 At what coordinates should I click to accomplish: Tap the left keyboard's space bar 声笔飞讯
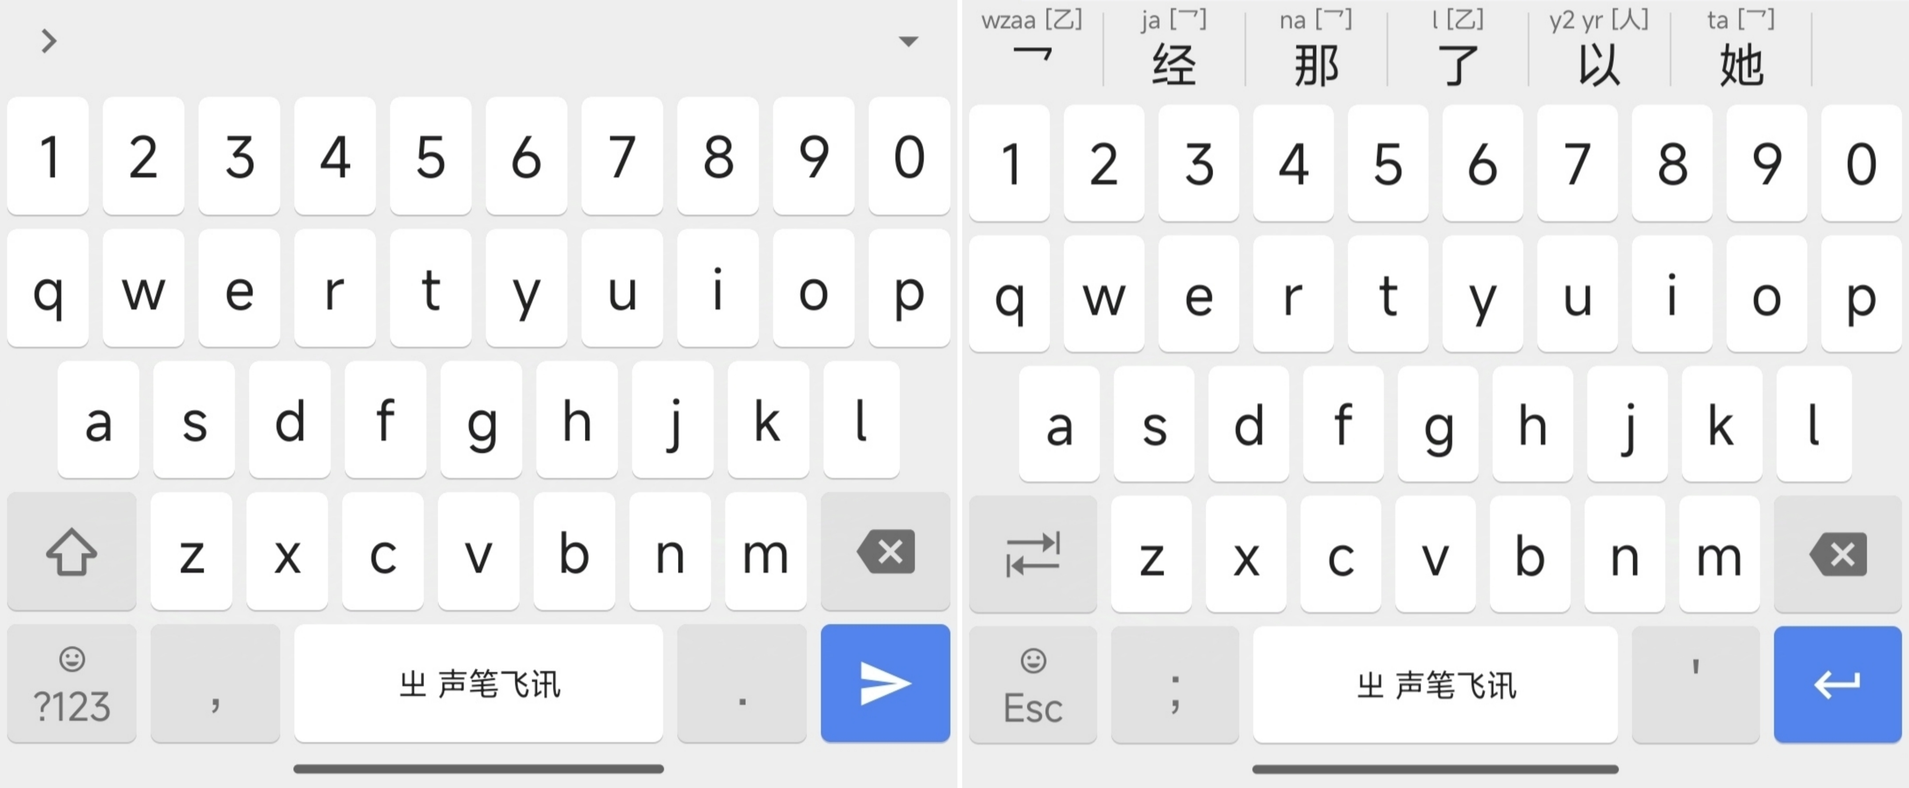(x=479, y=683)
